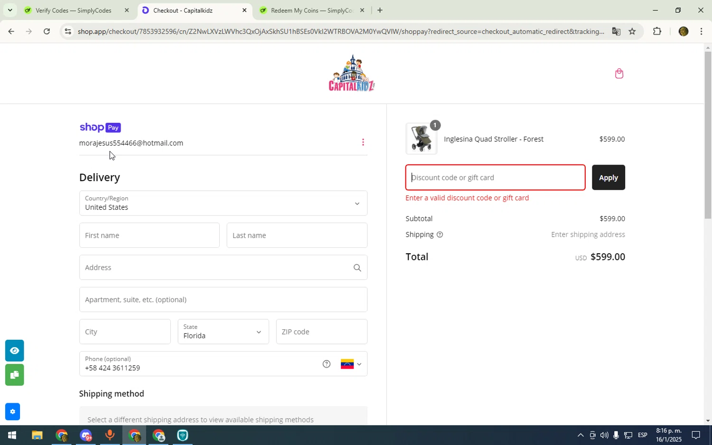Close the Redeem My Coins tab
The width and height of the screenshot is (712, 445).
[x=362, y=10]
